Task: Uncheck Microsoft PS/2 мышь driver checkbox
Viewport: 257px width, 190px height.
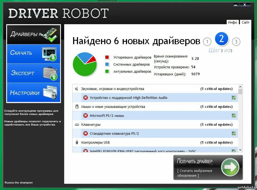Action: pos(233,115)
